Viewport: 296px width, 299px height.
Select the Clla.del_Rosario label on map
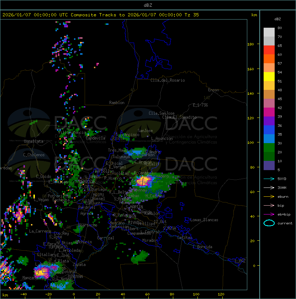click(x=168, y=80)
